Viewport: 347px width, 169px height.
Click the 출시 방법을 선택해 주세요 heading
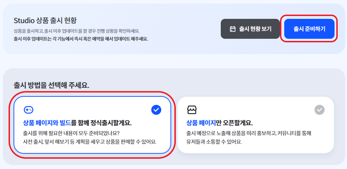(51, 85)
